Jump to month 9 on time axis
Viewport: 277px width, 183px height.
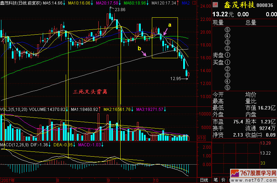(109, 180)
